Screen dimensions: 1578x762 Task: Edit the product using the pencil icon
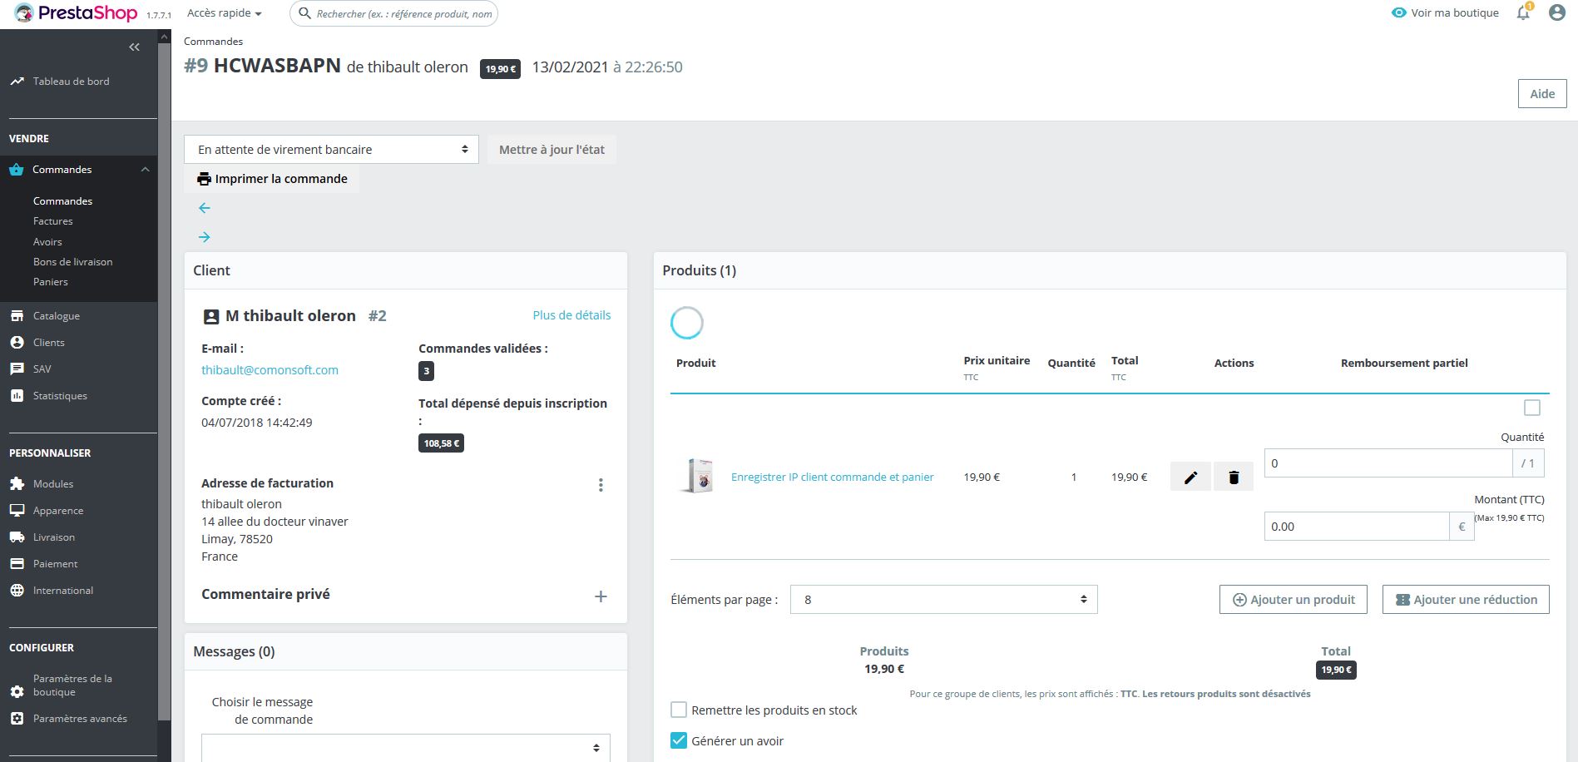1190,476
